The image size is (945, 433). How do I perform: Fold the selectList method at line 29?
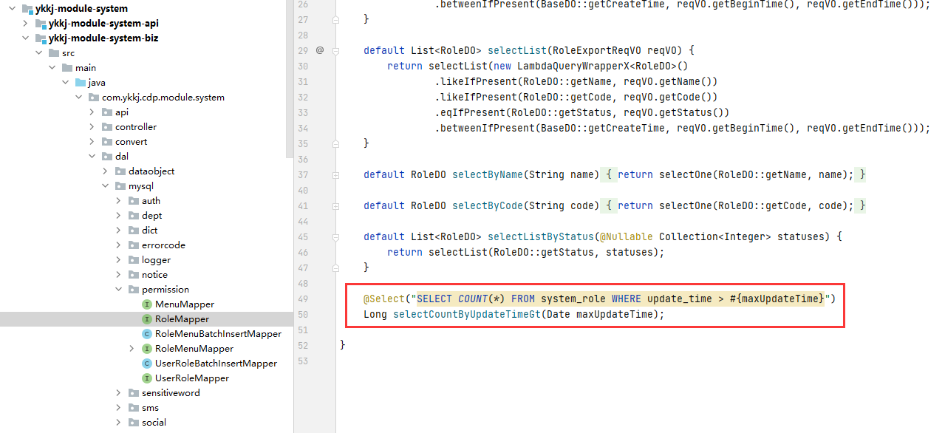[x=336, y=51]
